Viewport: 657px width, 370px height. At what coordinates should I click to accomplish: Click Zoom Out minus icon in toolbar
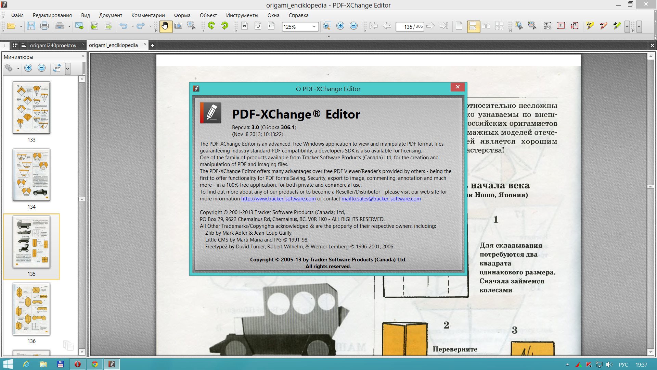click(353, 26)
